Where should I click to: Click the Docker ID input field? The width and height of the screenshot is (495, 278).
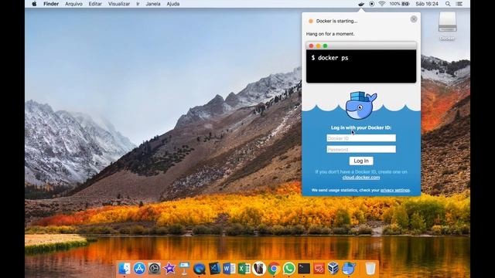361,138
